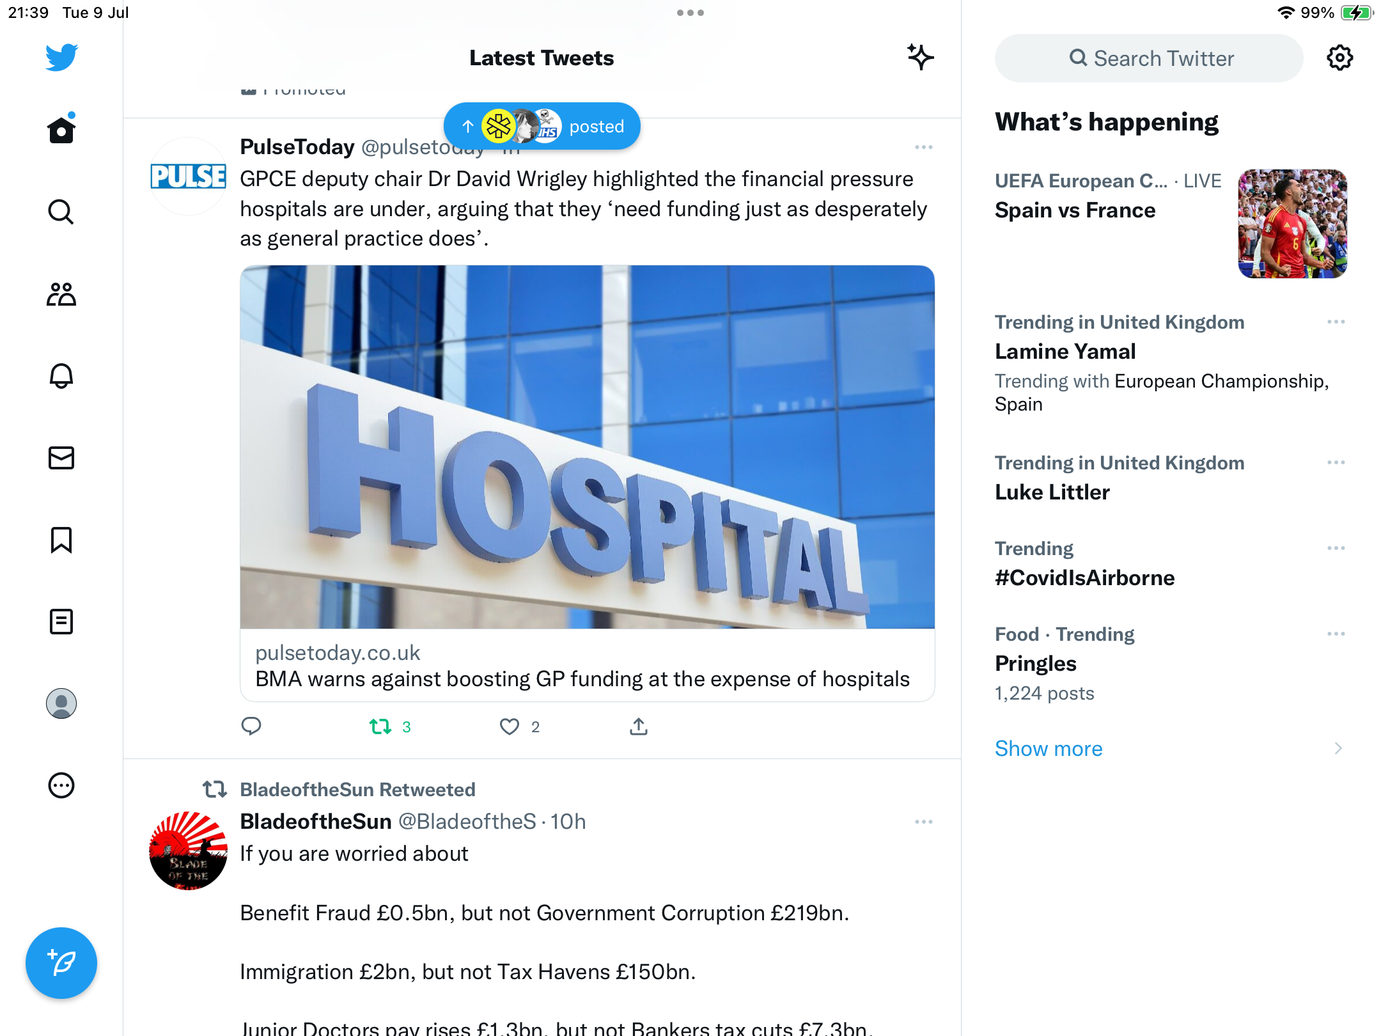Open more options for PulseToday tweet
The image size is (1381, 1036).
pos(924,147)
